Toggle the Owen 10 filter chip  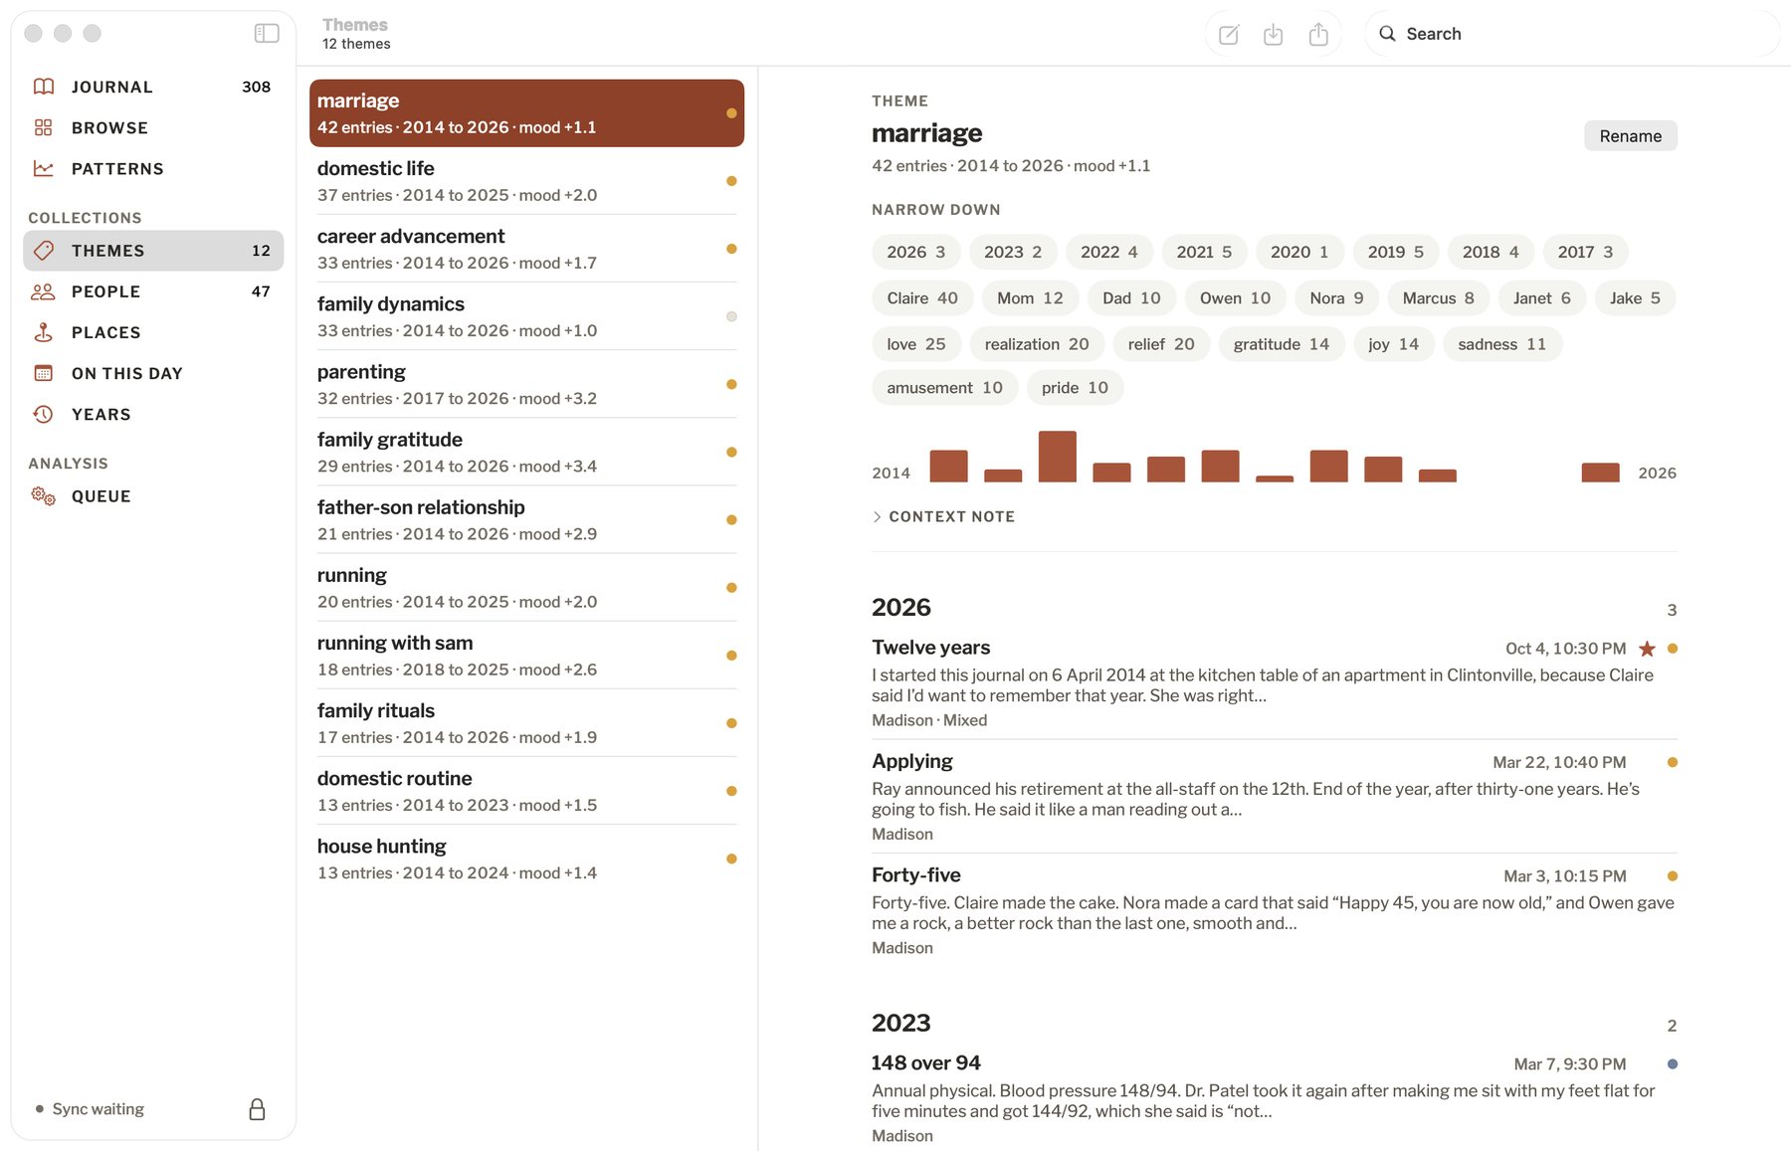(x=1235, y=298)
